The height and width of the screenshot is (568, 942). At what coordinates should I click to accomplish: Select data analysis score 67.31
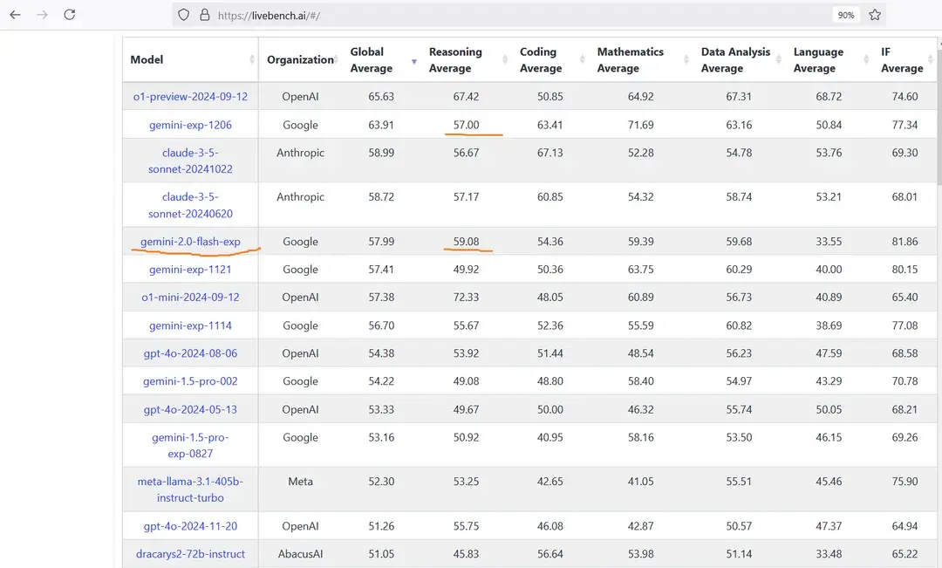point(739,96)
